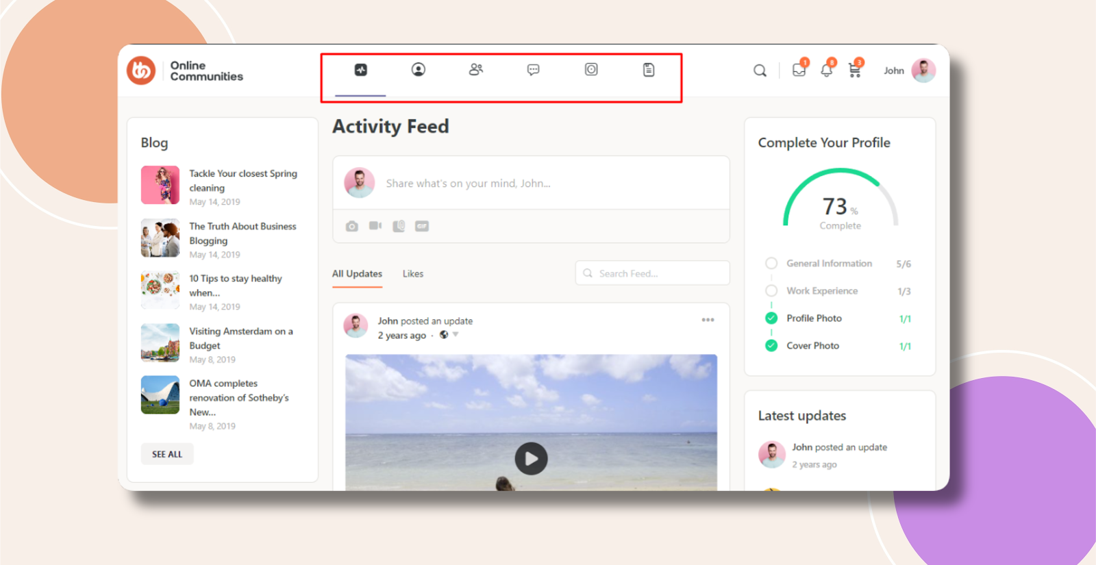Image resolution: width=1096 pixels, height=565 pixels.
Task: Open Tackle Your closest Spring cleaning post
Action: tap(243, 181)
